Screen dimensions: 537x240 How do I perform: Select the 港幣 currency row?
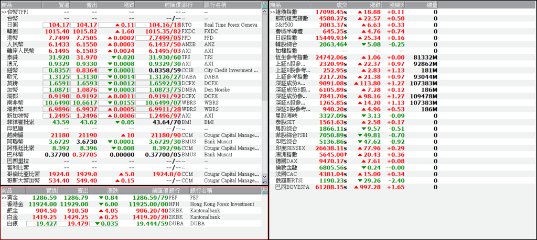(131, 38)
